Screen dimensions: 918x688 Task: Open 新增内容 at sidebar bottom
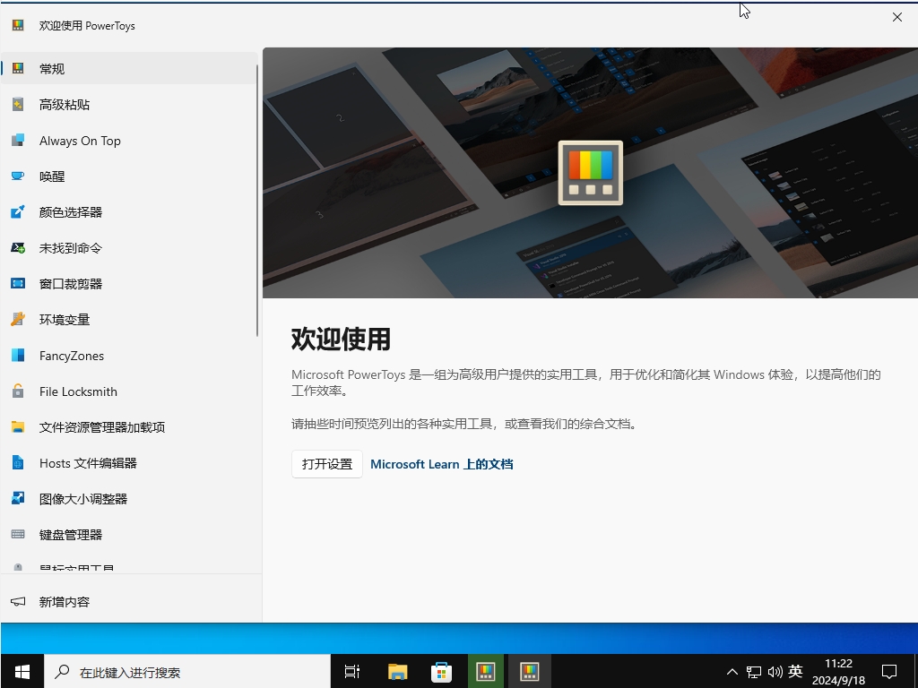(129, 601)
